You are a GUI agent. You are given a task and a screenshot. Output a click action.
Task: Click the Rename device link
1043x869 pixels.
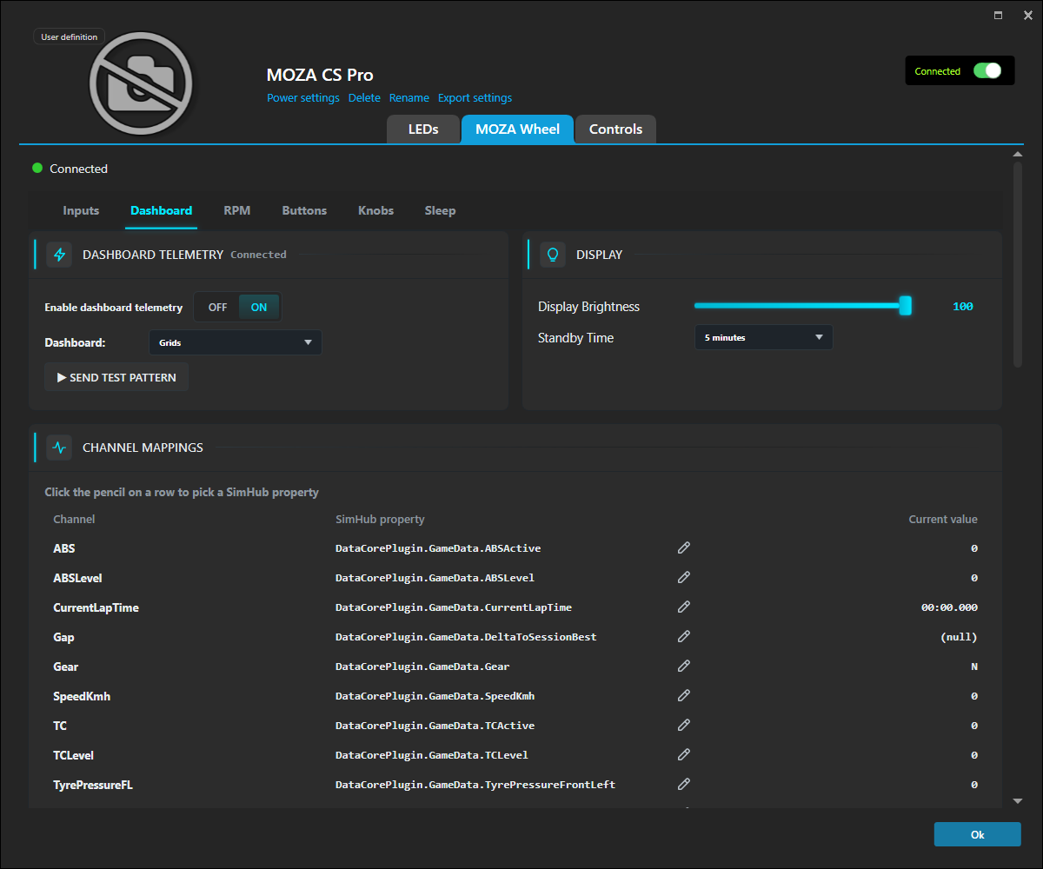coord(409,98)
